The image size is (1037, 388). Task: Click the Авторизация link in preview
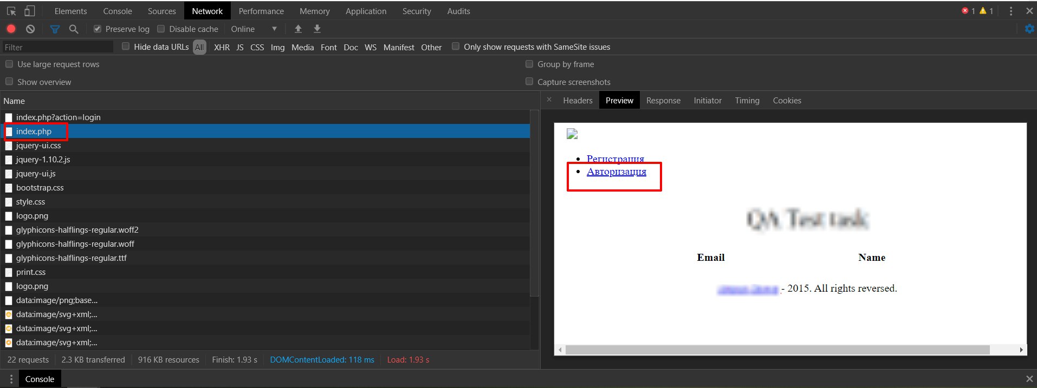tap(617, 172)
